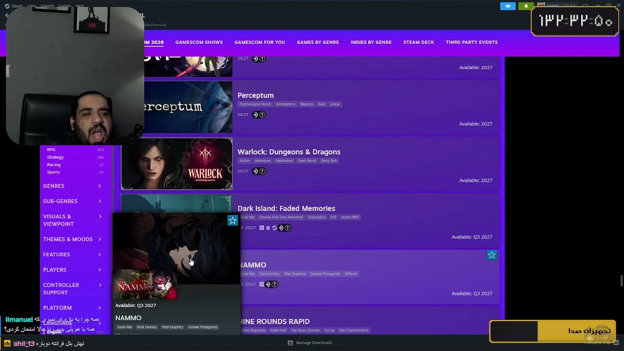Viewport: 624px width, 351px height.
Task: Open the Warlock: Dungeons & Dragons title
Action: click(289, 152)
